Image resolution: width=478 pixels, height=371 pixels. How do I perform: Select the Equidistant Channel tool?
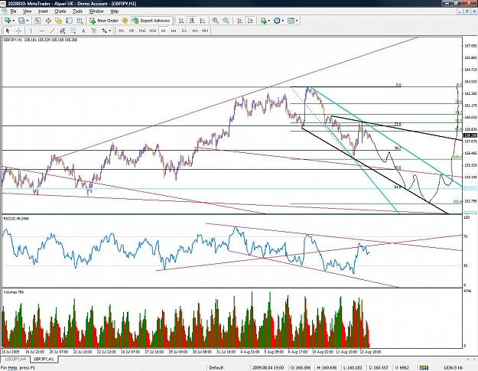[63, 31]
